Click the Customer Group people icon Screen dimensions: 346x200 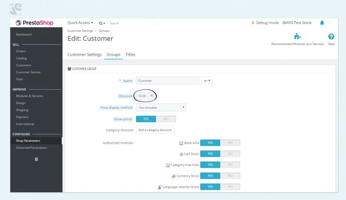point(69,69)
